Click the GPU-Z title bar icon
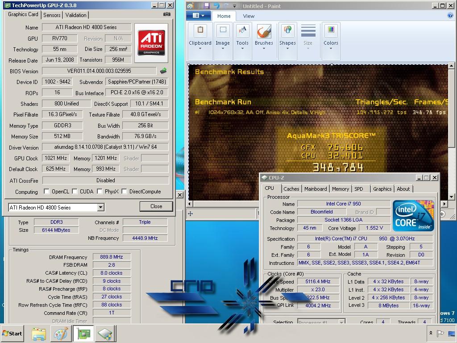The width and height of the screenshot is (457, 343). click(x=7, y=5)
